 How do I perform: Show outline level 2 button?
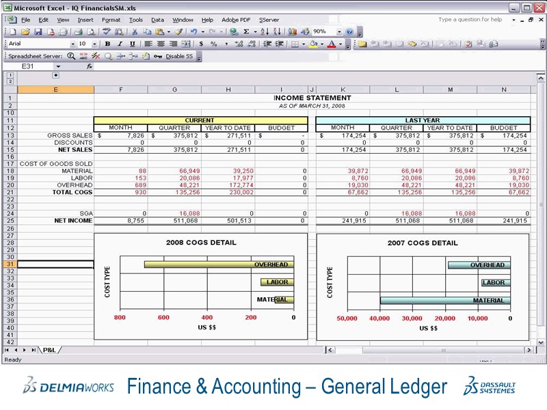[x=10, y=81]
